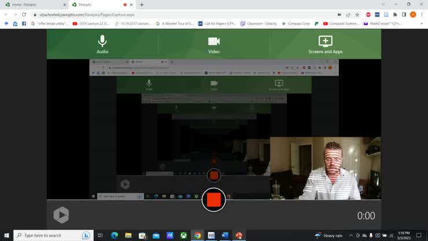Screen dimensions: 428x241
Task: Open the Call for Papers bookmark
Action: pos(217,24)
